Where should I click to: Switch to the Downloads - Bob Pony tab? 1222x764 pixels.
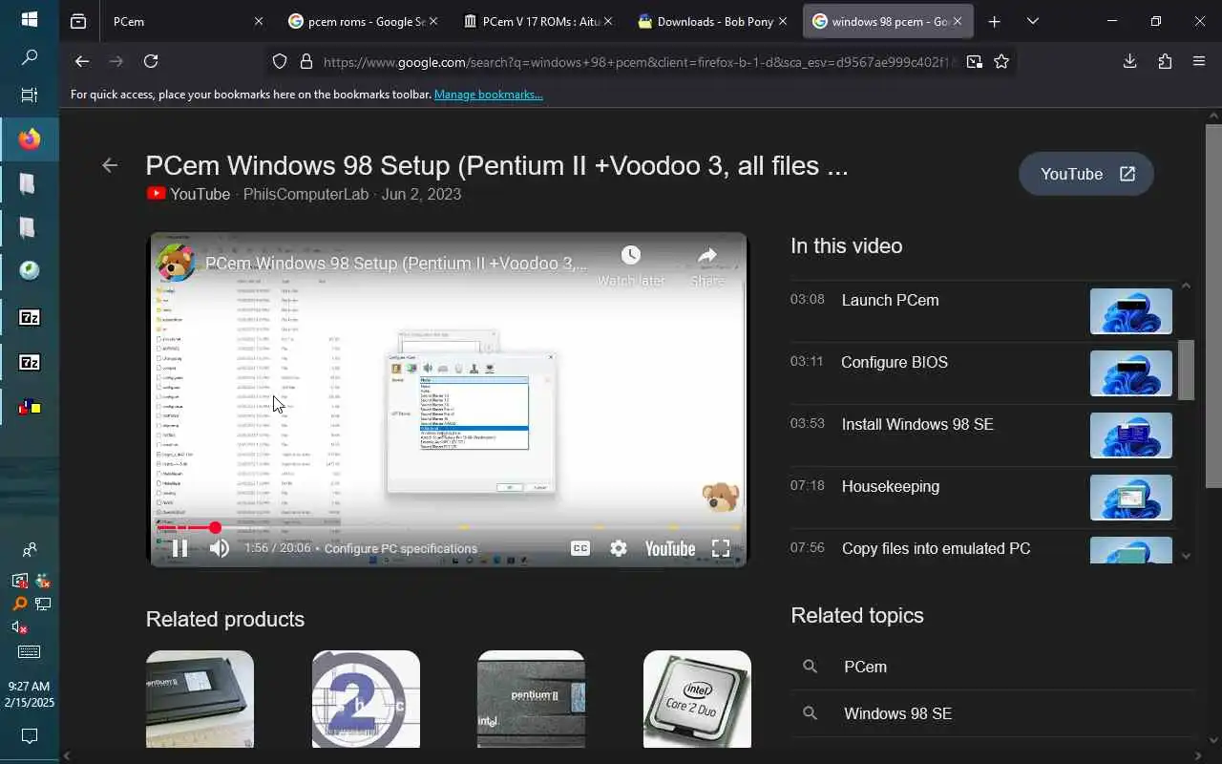coord(712,21)
